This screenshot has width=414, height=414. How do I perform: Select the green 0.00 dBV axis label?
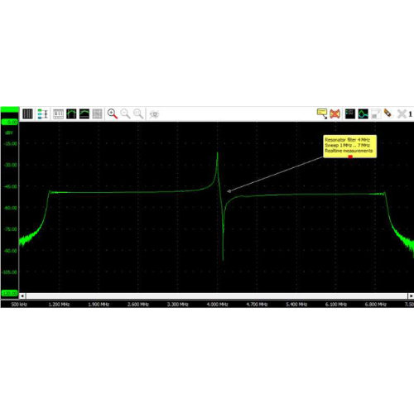click(x=10, y=122)
